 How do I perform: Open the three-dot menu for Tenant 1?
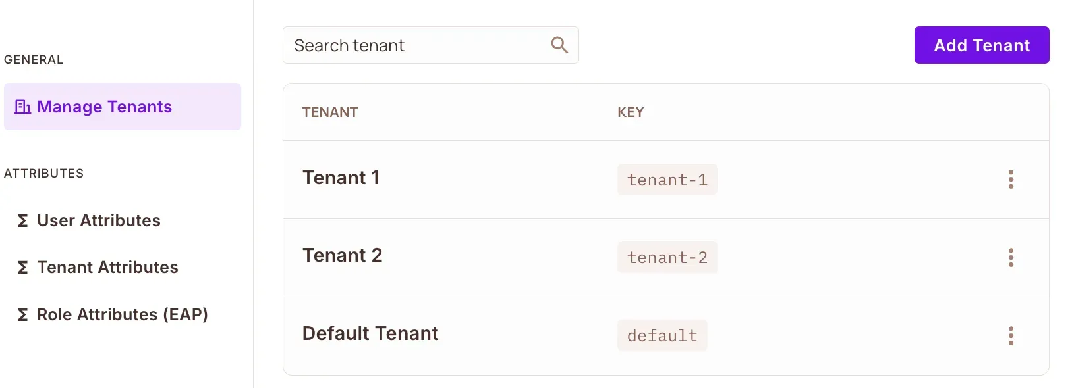(x=1011, y=180)
